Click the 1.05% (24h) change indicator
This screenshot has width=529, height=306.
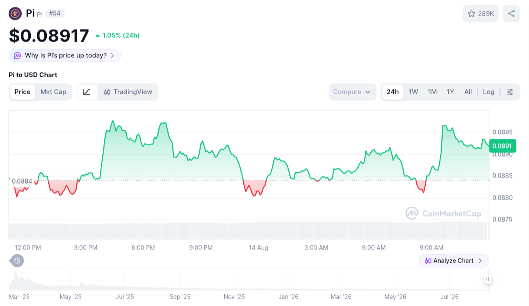click(x=118, y=36)
